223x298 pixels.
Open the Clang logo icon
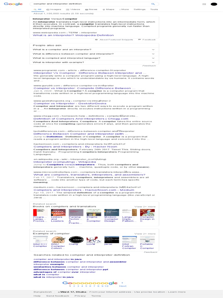coord(76,240)
